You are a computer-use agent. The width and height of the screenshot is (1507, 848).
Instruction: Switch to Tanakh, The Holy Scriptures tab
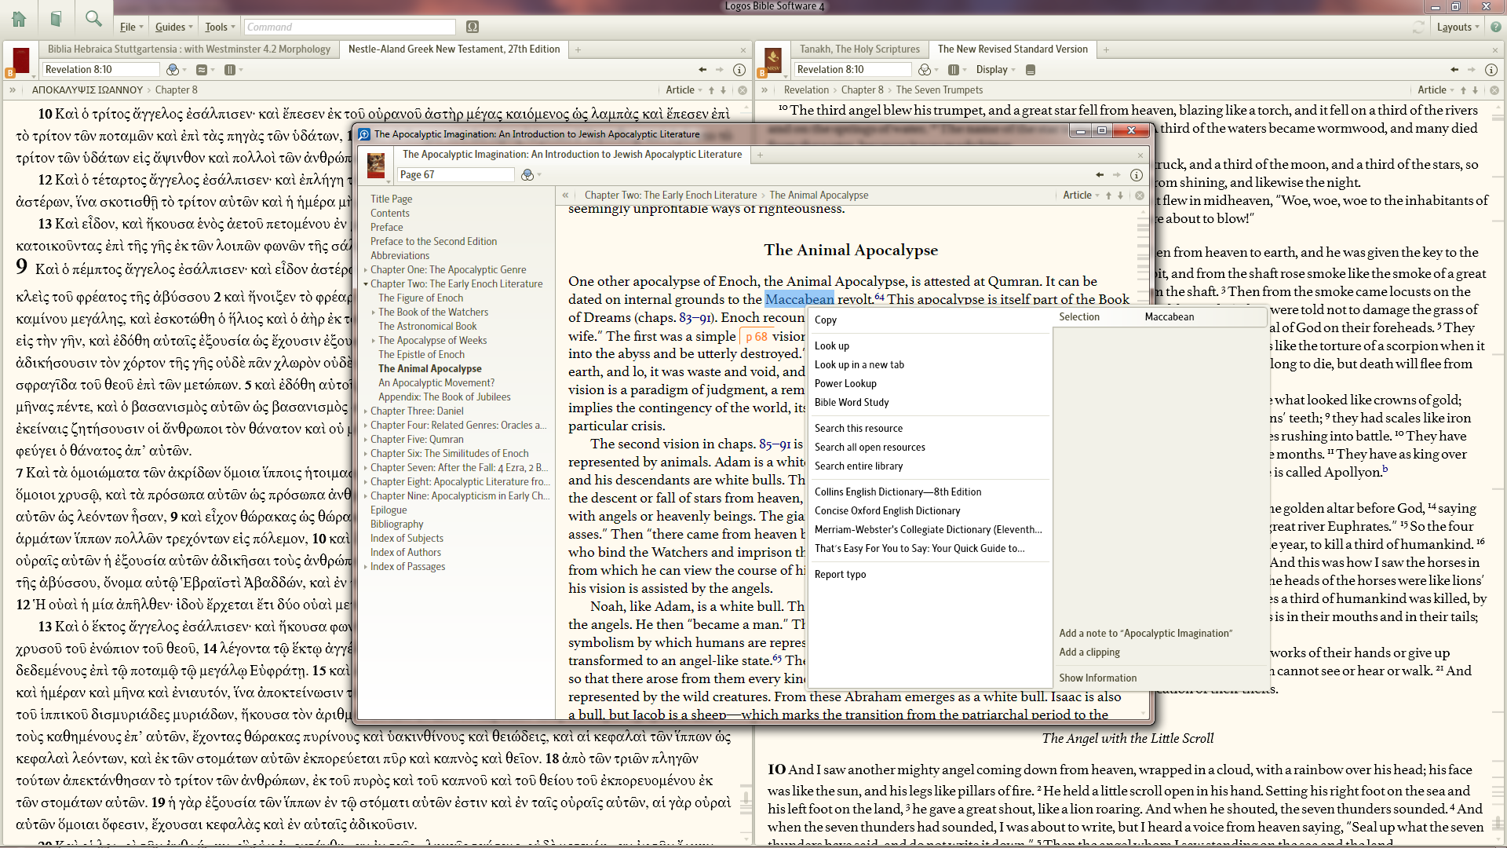click(x=859, y=49)
